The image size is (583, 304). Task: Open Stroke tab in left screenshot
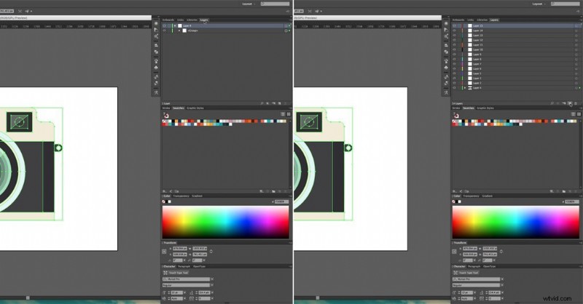[x=166, y=108]
